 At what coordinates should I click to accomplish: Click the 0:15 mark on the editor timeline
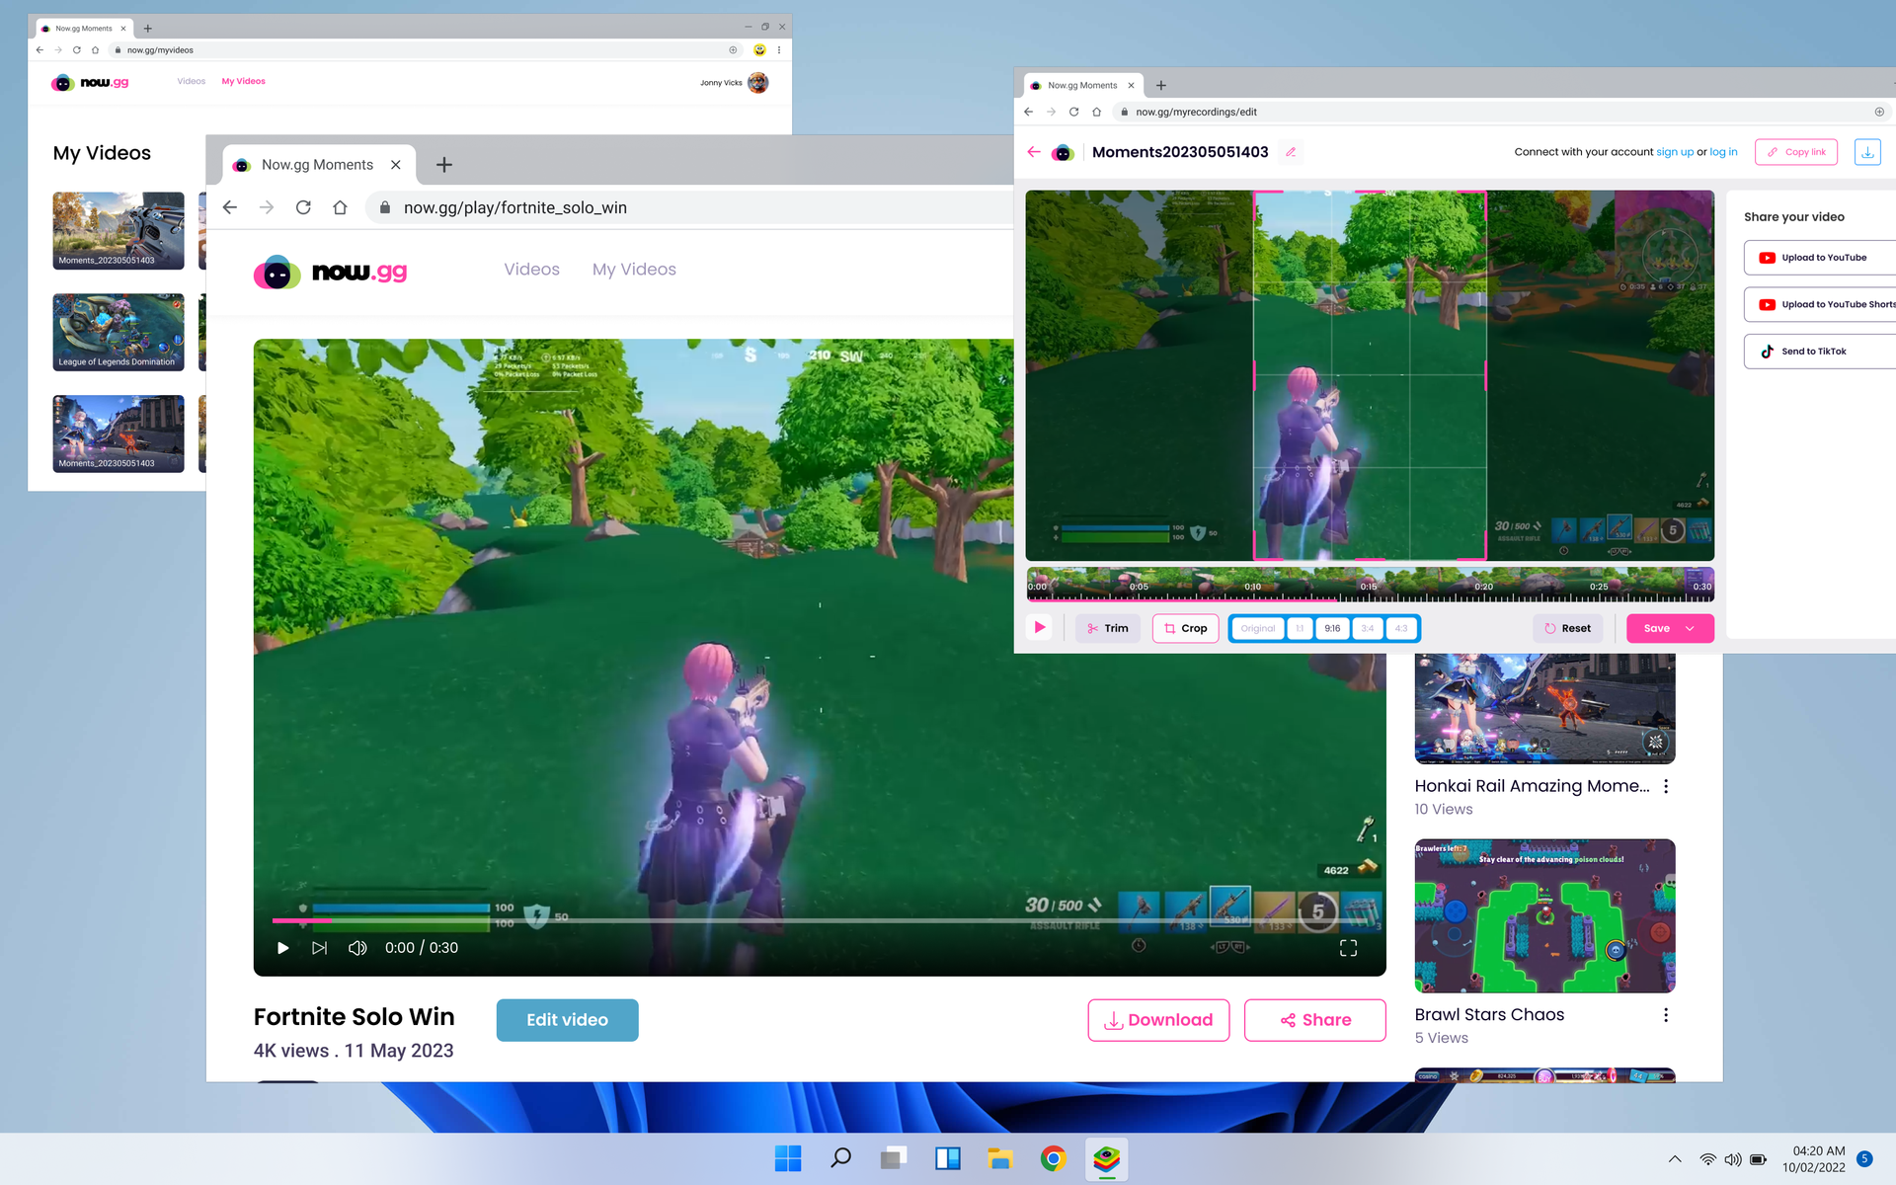pos(1369,587)
